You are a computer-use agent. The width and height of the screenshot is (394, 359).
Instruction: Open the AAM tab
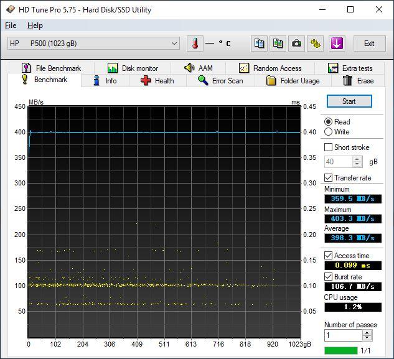pyautogui.click(x=199, y=68)
